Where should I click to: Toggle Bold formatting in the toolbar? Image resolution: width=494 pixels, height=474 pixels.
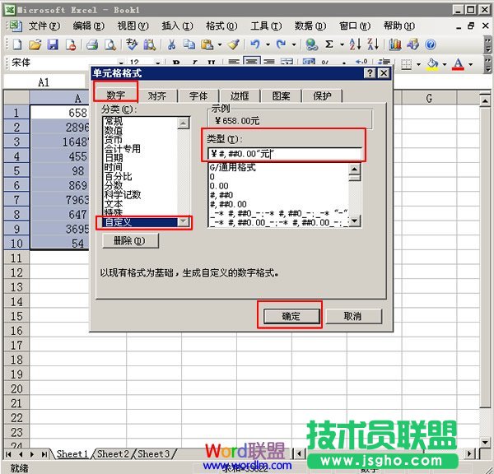[x=176, y=63]
